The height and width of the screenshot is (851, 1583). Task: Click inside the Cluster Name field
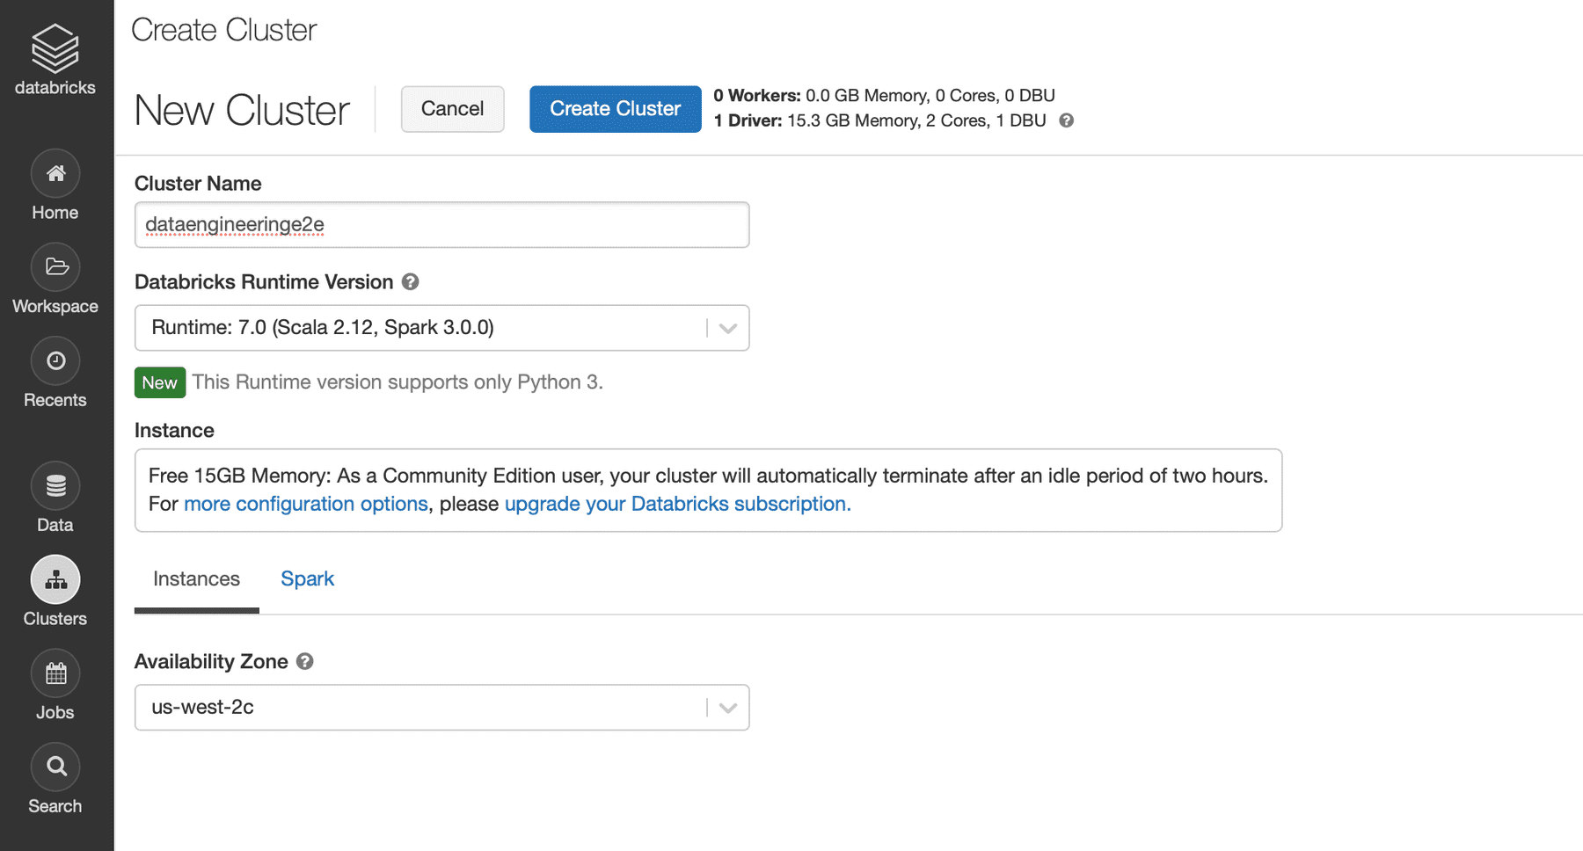pyautogui.click(x=440, y=225)
